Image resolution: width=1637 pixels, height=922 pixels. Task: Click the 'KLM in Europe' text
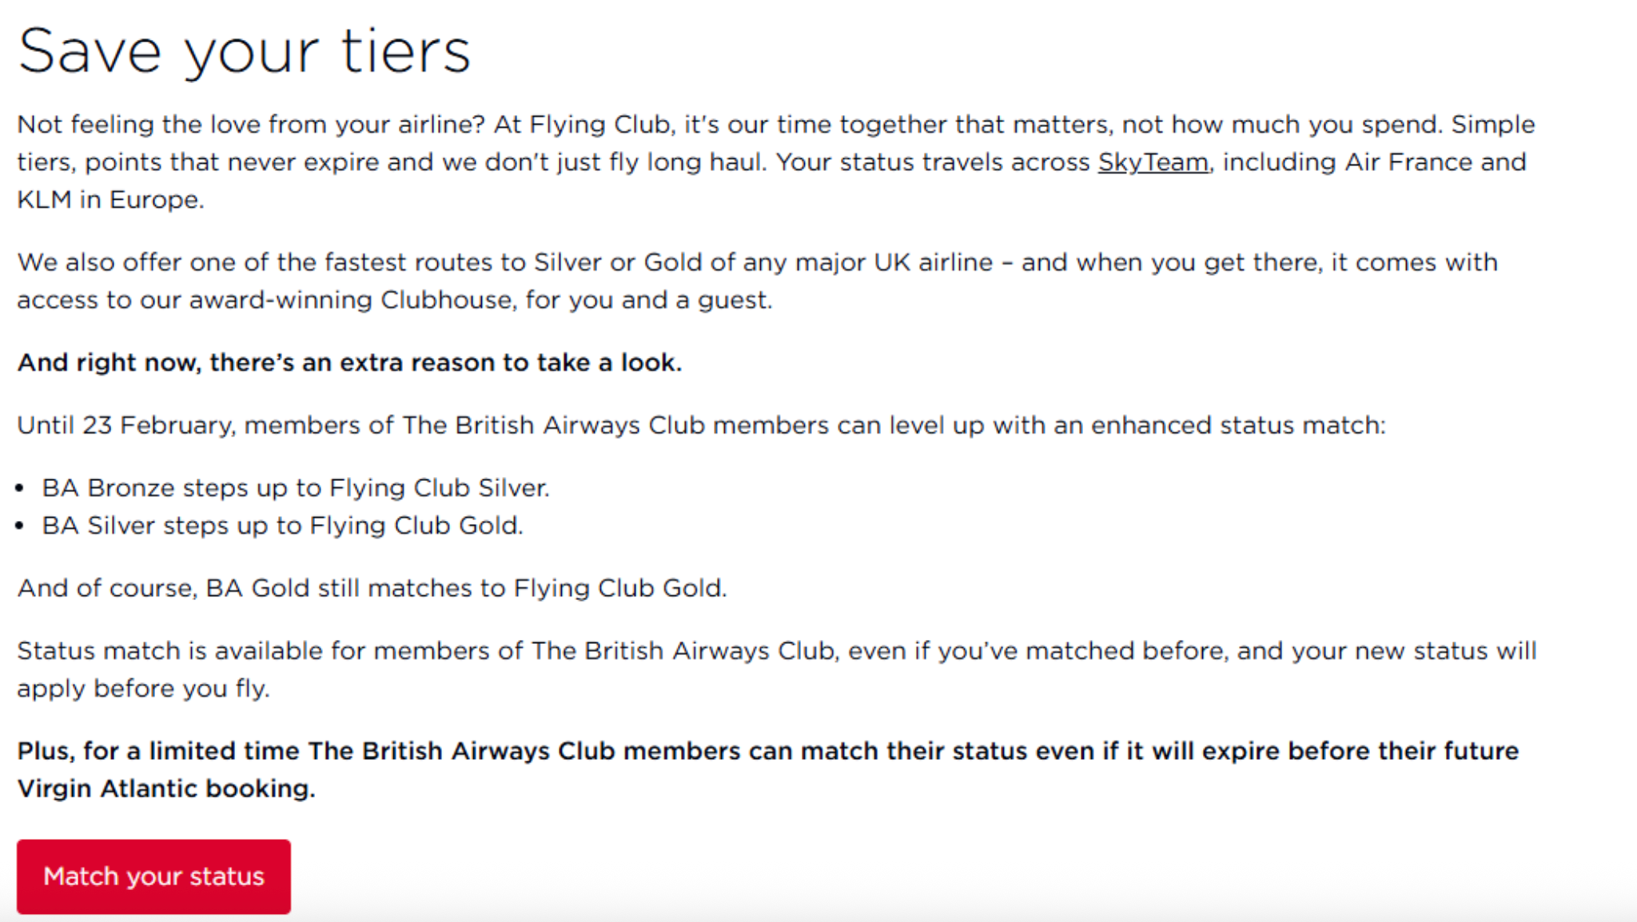point(110,200)
